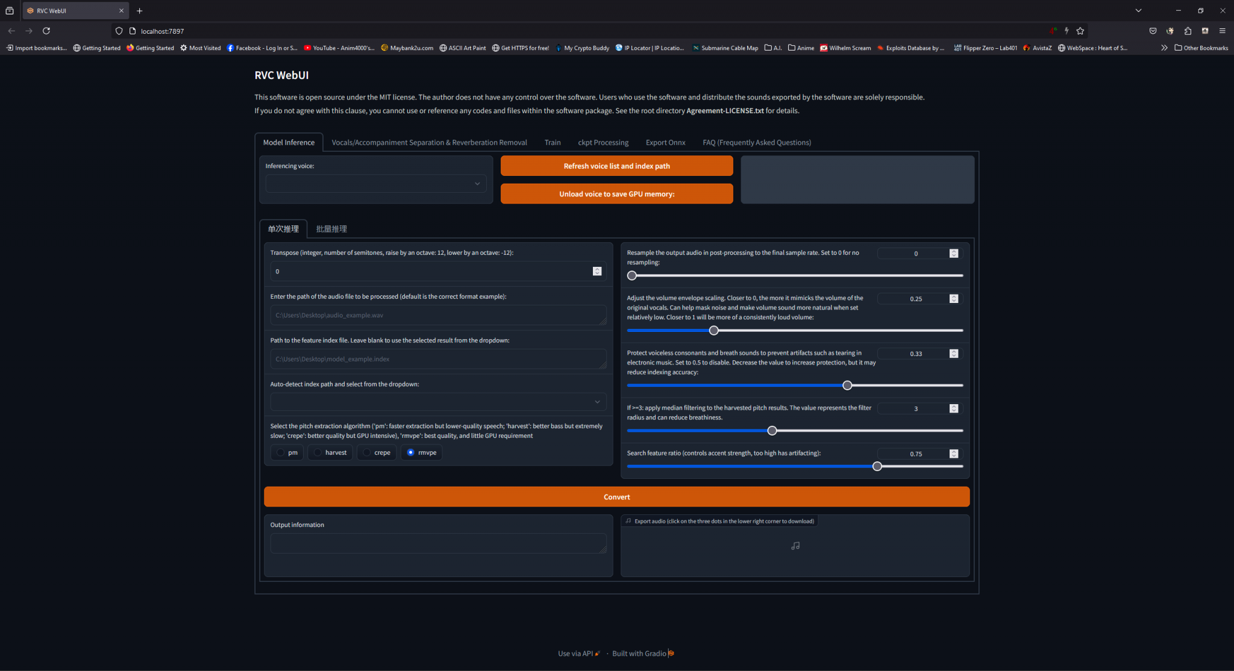The height and width of the screenshot is (671, 1234).
Task: Select the pm pitch extraction algorithm
Action: click(x=287, y=452)
